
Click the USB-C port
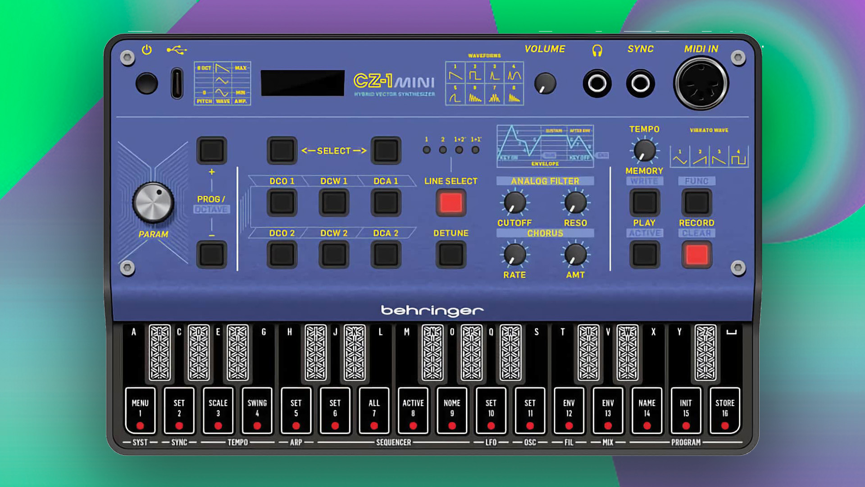[177, 83]
